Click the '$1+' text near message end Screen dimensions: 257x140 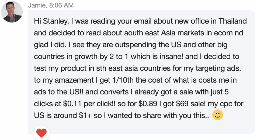pyautogui.click(x=85, y=116)
